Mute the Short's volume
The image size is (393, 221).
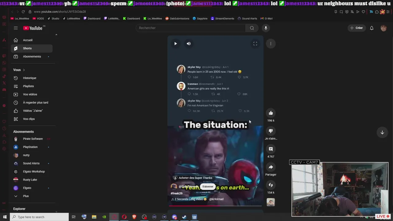pyautogui.click(x=189, y=44)
